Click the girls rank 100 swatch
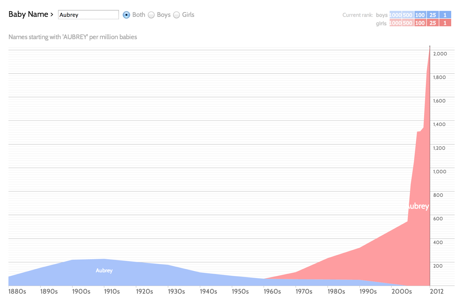The height and width of the screenshot is (306, 469). (x=420, y=23)
